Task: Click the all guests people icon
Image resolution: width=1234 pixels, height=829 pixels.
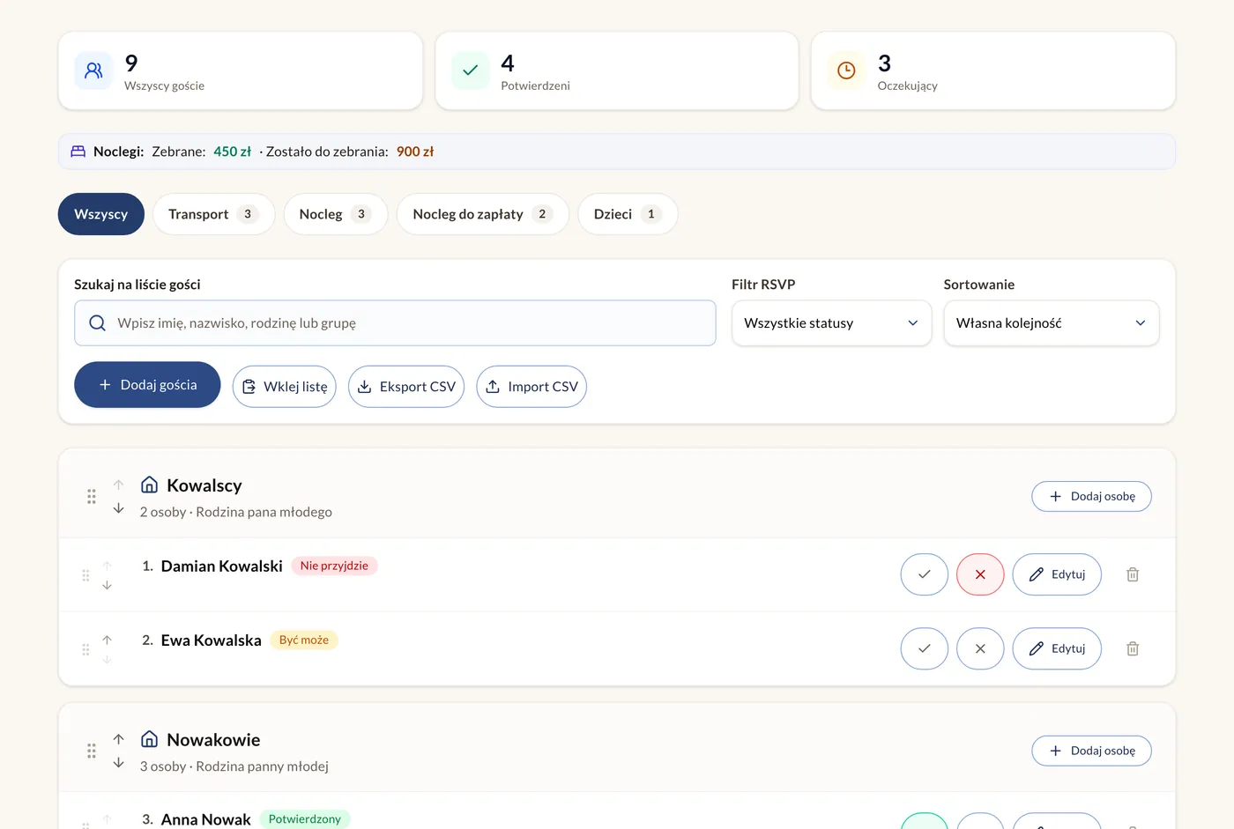Action: click(x=93, y=70)
